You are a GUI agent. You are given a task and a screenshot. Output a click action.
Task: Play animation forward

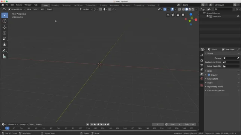[x=101, y=124]
